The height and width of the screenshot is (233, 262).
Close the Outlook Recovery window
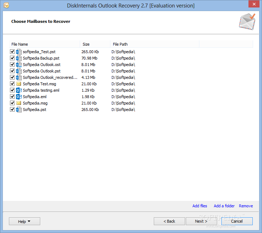tap(254, 4)
